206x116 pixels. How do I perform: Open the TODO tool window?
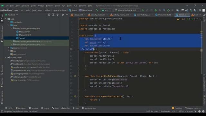9,108
